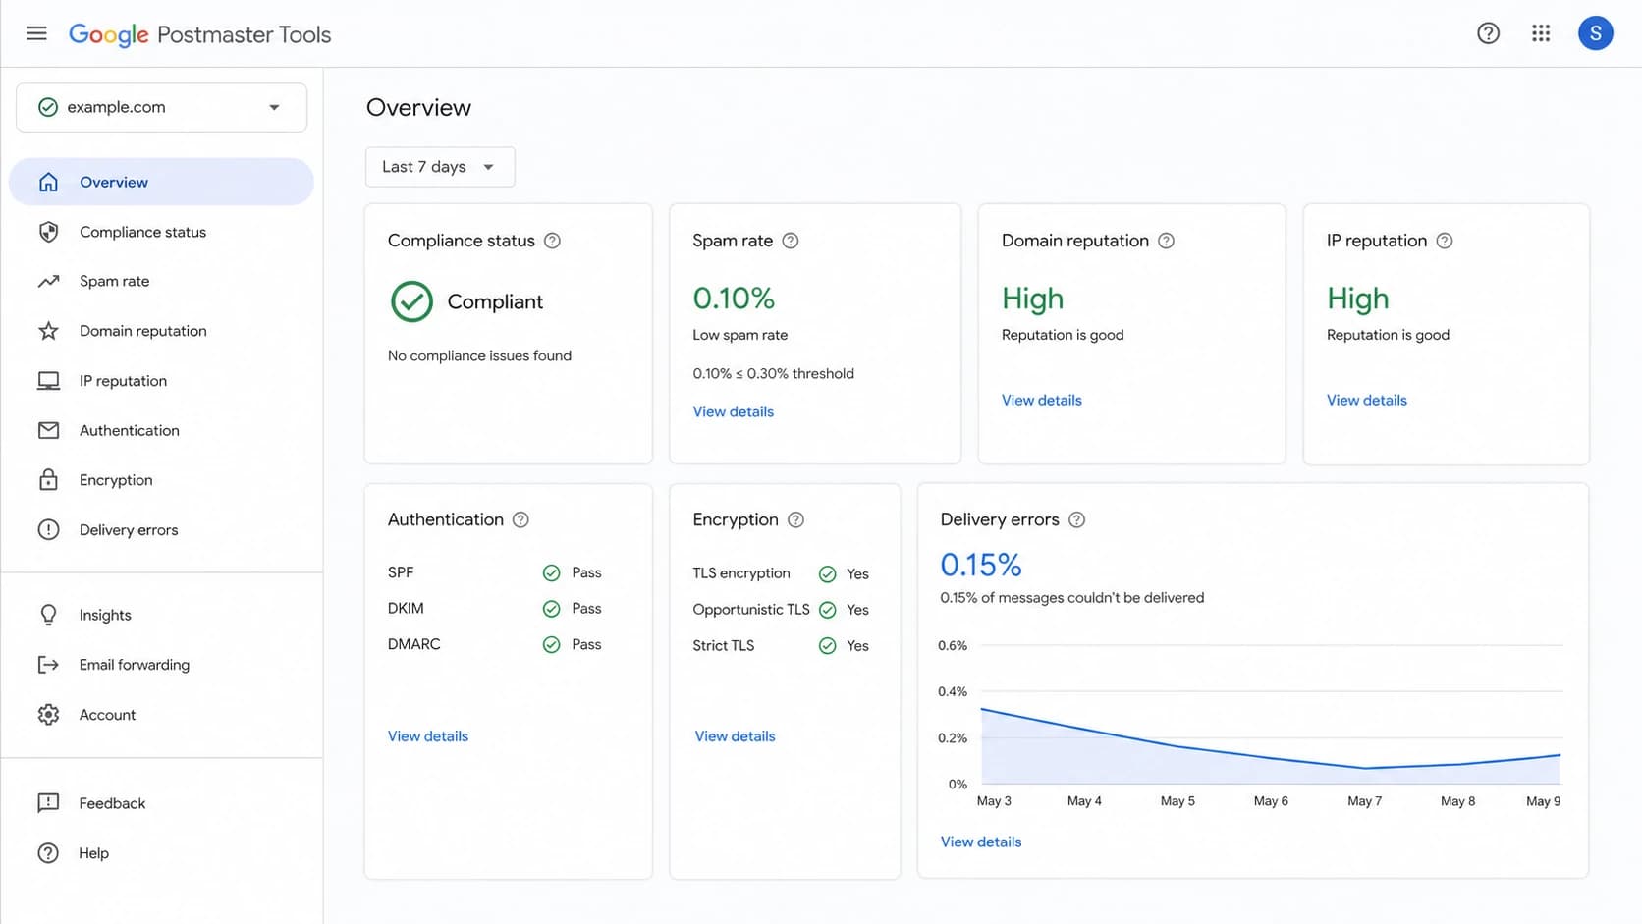View details in Spam rate card
The height and width of the screenshot is (924, 1642).
[733, 411]
